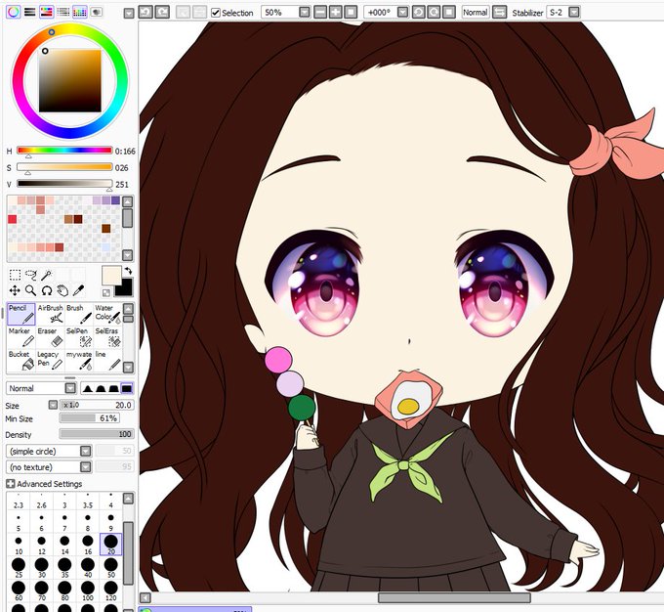Click the zoom in plus button
This screenshot has height=612, width=664.
pos(335,13)
